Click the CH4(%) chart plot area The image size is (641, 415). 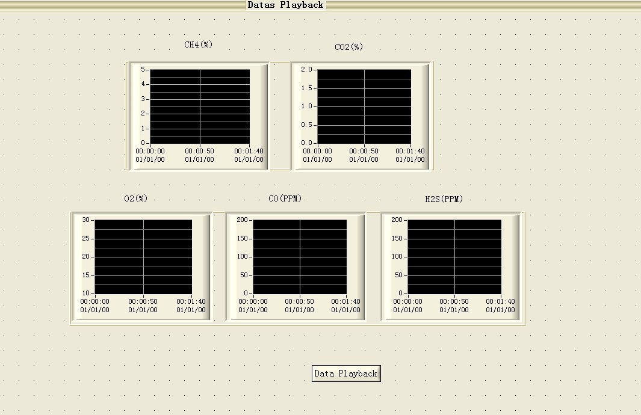click(199, 105)
